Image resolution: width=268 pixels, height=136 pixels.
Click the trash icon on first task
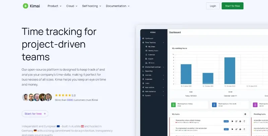pyautogui.click(x=245, y=121)
